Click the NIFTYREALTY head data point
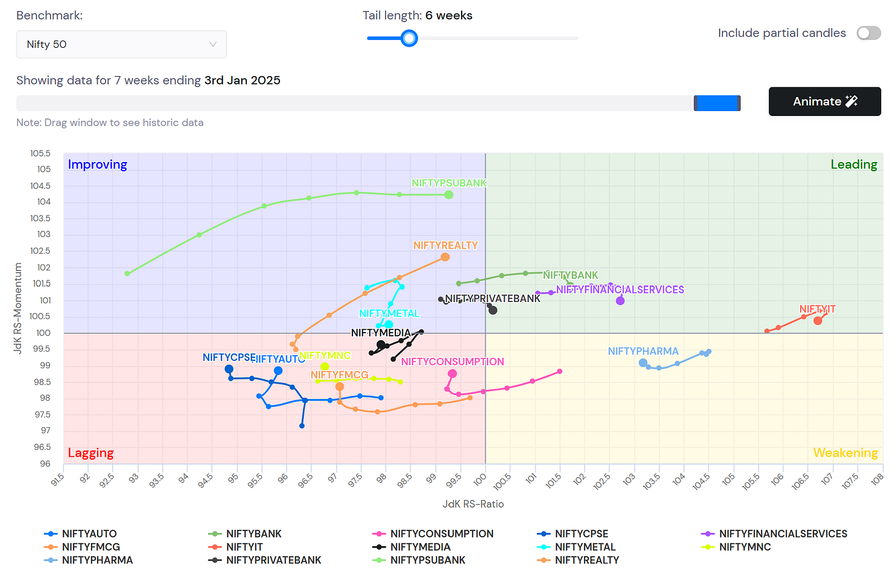The height and width of the screenshot is (569, 894). click(x=445, y=257)
